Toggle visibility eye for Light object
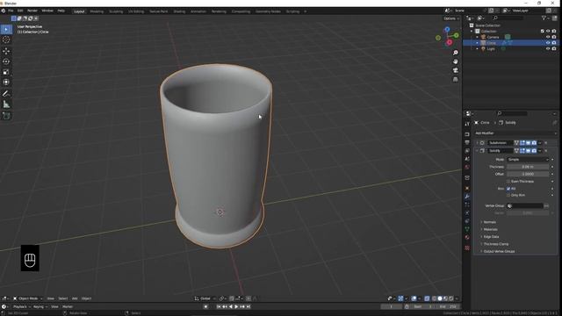The width and height of the screenshot is (562, 316). click(x=548, y=48)
